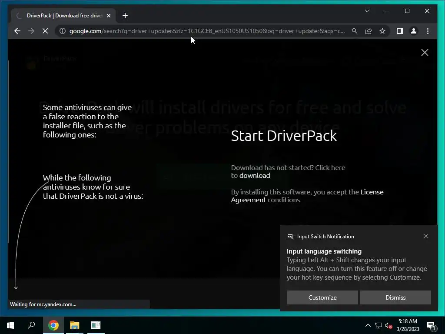This screenshot has width=445, height=334.
Task: Click the Start DriverPack heading
Action: click(x=284, y=136)
